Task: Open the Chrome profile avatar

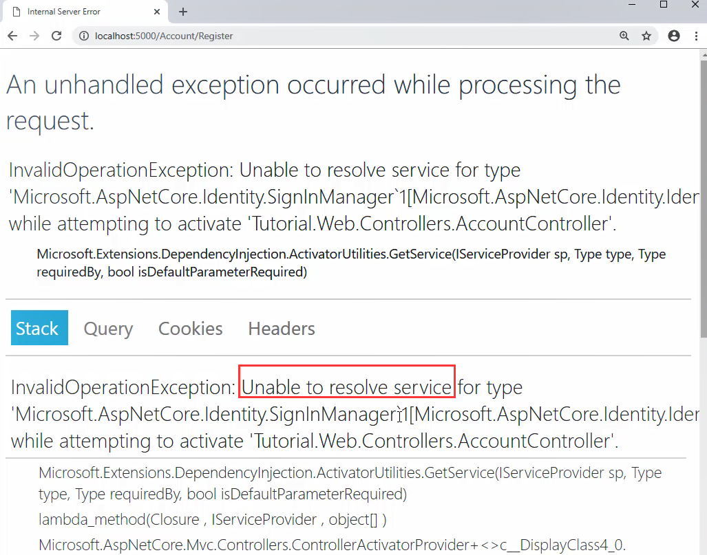Action: click(x=674, y=36)
